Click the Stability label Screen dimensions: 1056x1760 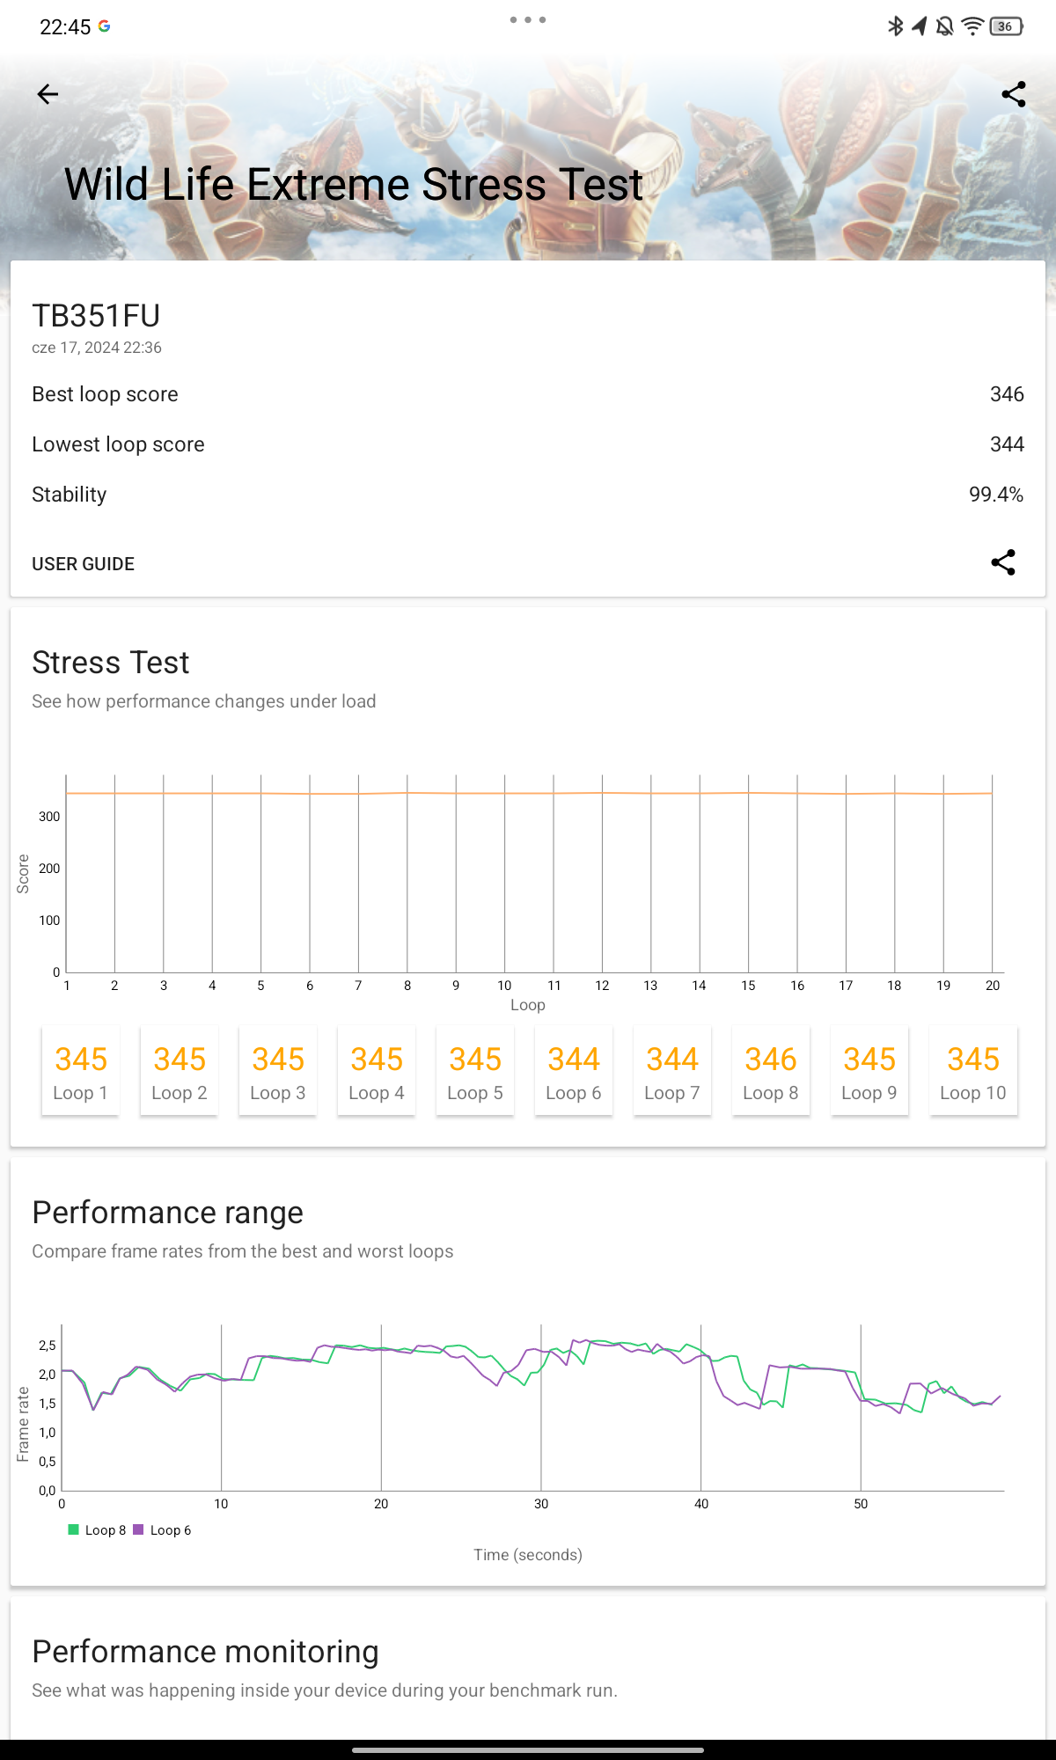click(x=69, y=495)
